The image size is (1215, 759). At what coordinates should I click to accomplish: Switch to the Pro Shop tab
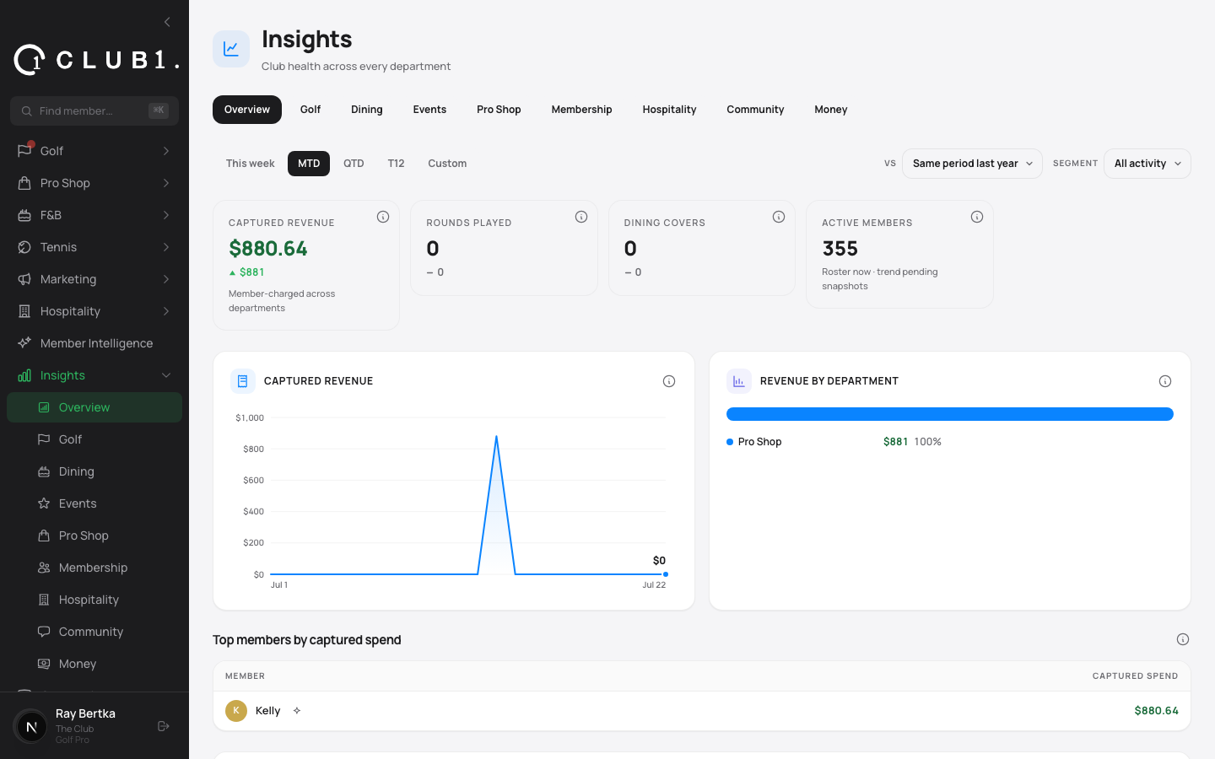tap(499, 110)
